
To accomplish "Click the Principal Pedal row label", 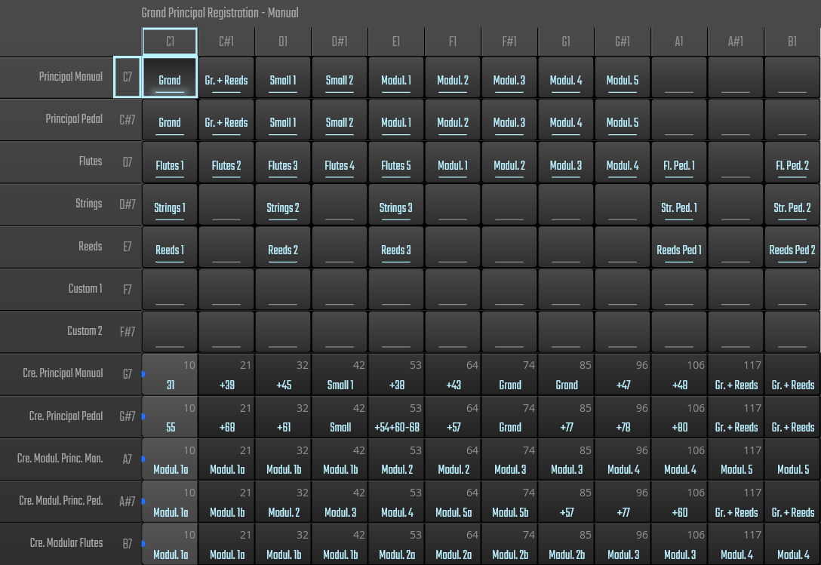I will pos(74,119).
